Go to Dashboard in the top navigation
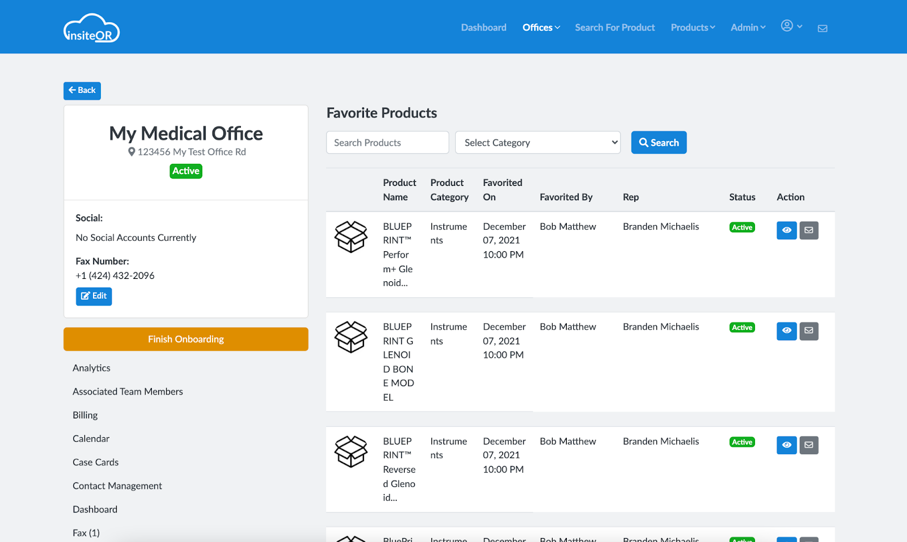 click(x=484, y=27)
